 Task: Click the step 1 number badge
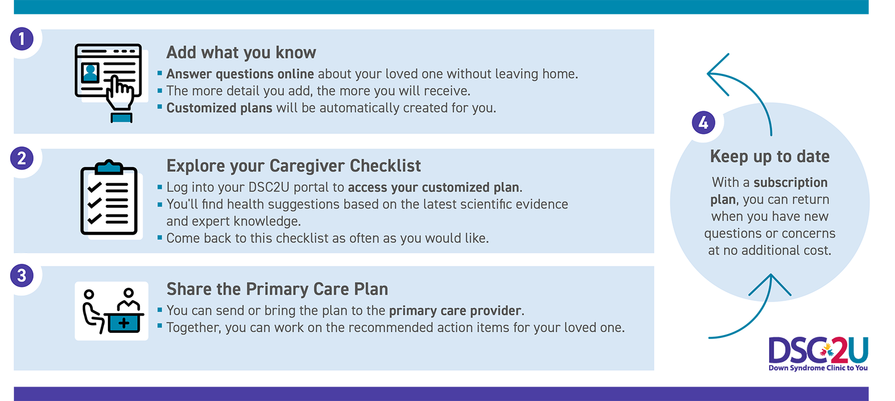(22, 39)
